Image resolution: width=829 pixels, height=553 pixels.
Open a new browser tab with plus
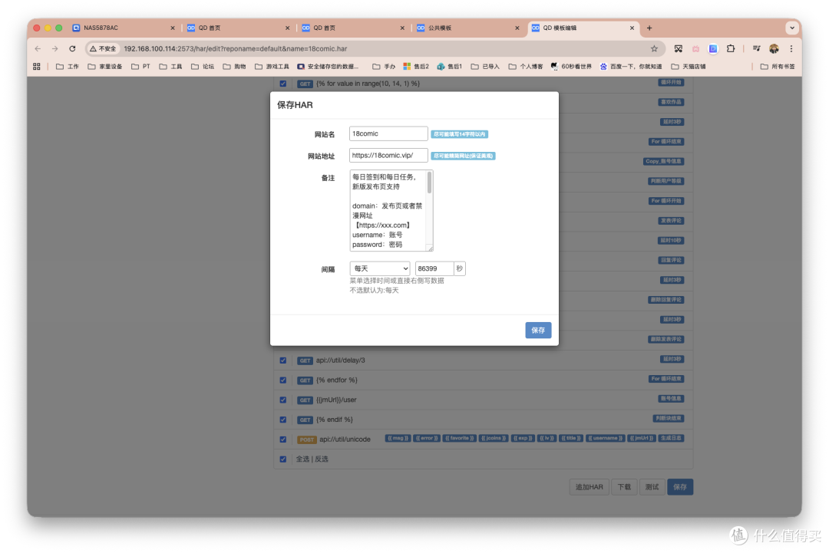click(x=649, y=28)
